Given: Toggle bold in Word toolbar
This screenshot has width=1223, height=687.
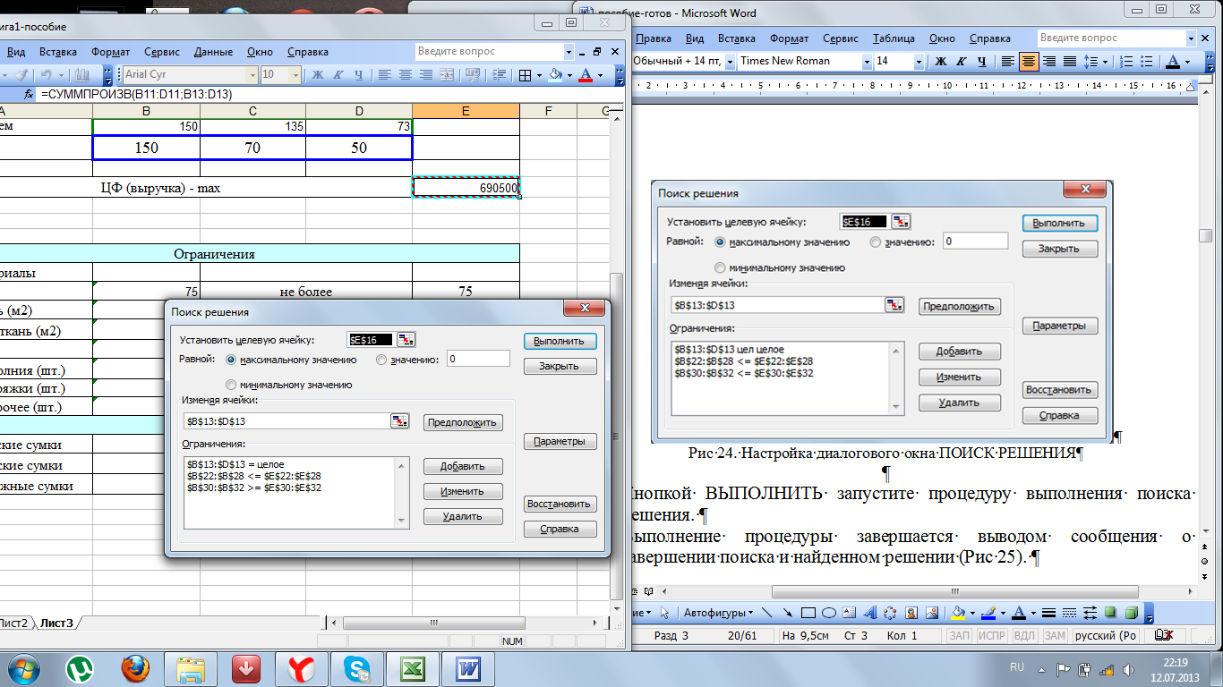Looking at the screenshot, I should [940, 62].
